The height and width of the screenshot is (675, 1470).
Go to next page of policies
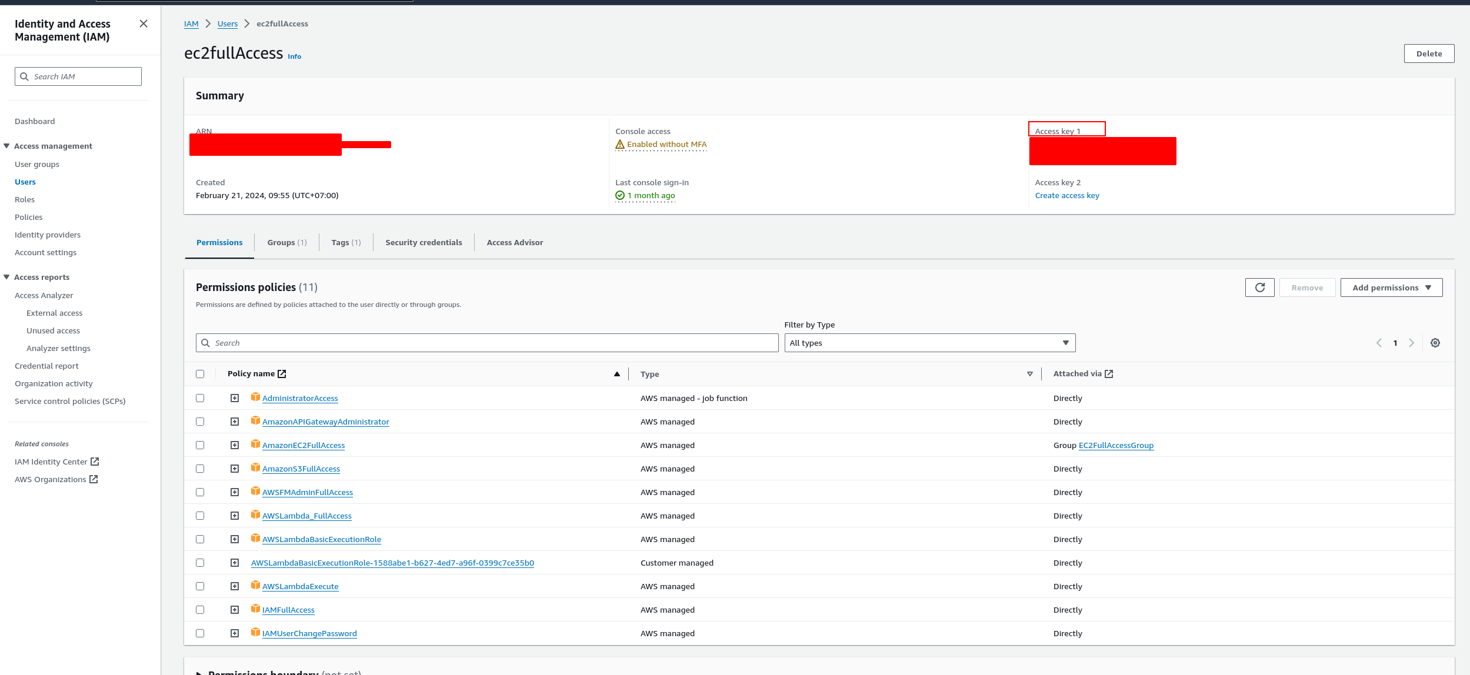(x=1411, y=343)
